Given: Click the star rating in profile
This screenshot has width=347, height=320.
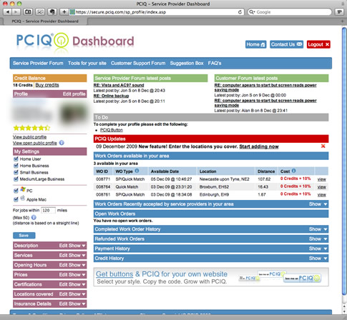Looking at the screenshot, I should tap(31, 128).
